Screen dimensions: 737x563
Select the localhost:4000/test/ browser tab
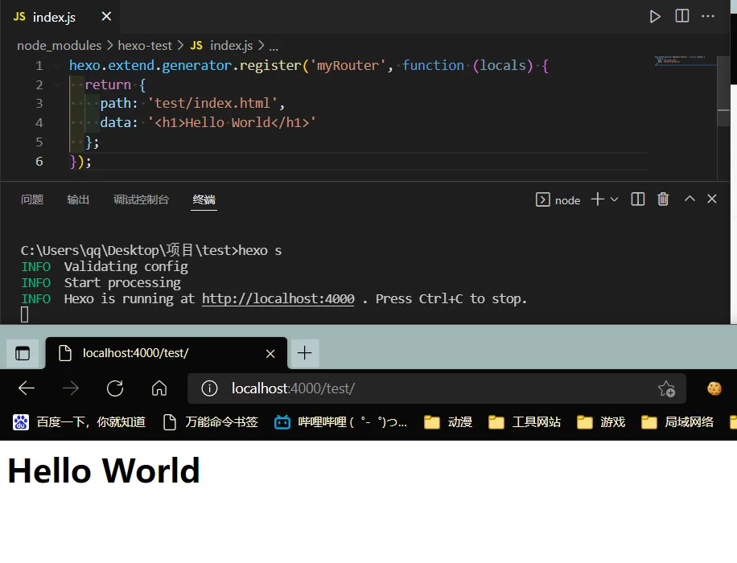pyautogui.click(x=167, y=353)
